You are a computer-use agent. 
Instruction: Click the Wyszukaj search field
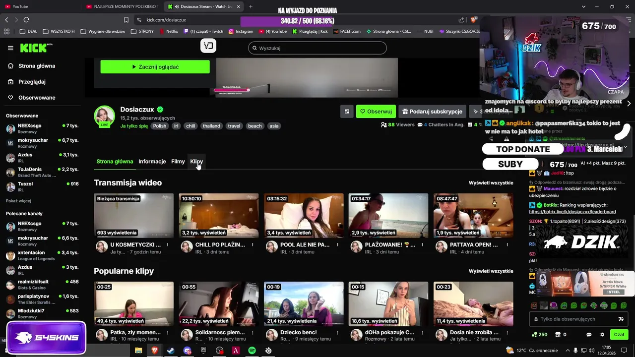(x=317, y=48)
